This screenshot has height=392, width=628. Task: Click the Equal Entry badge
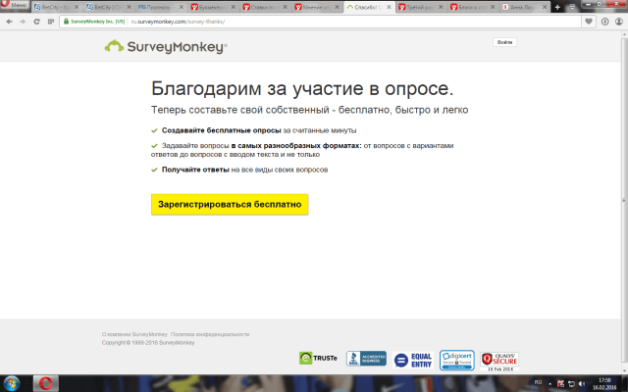point(413,359)
